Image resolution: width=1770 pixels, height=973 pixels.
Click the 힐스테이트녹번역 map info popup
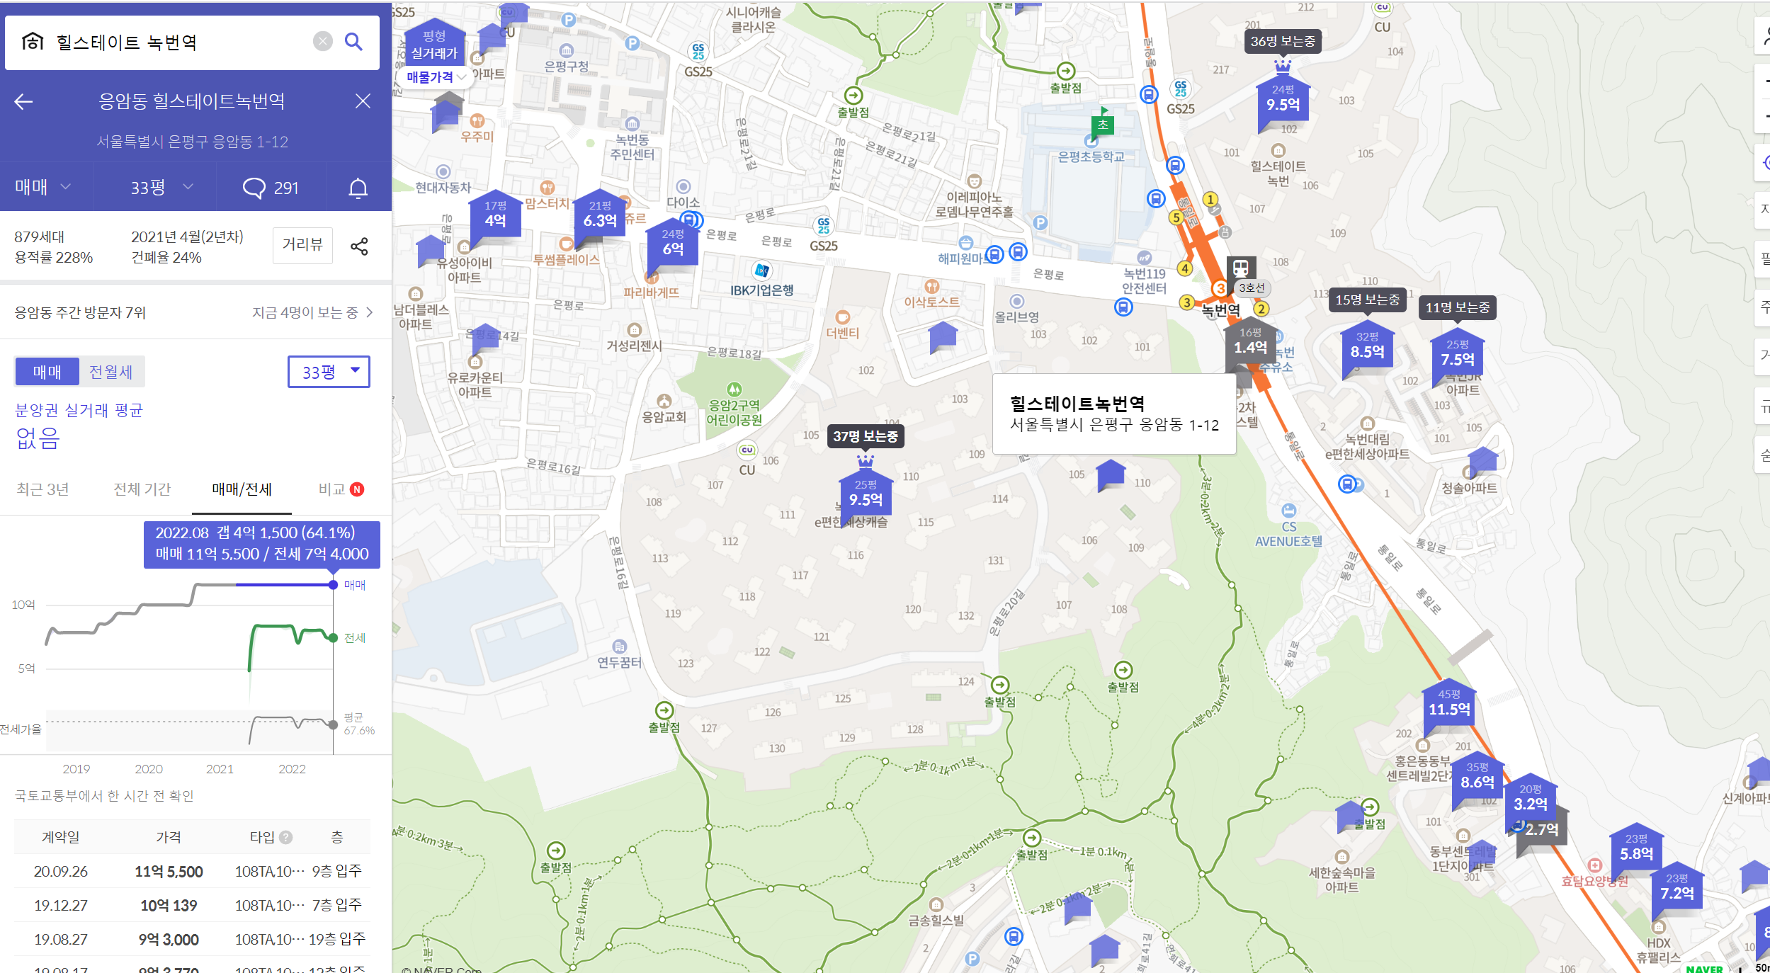1114,414
